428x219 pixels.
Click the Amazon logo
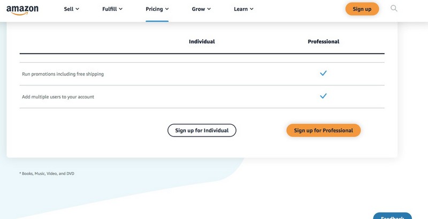22,10
